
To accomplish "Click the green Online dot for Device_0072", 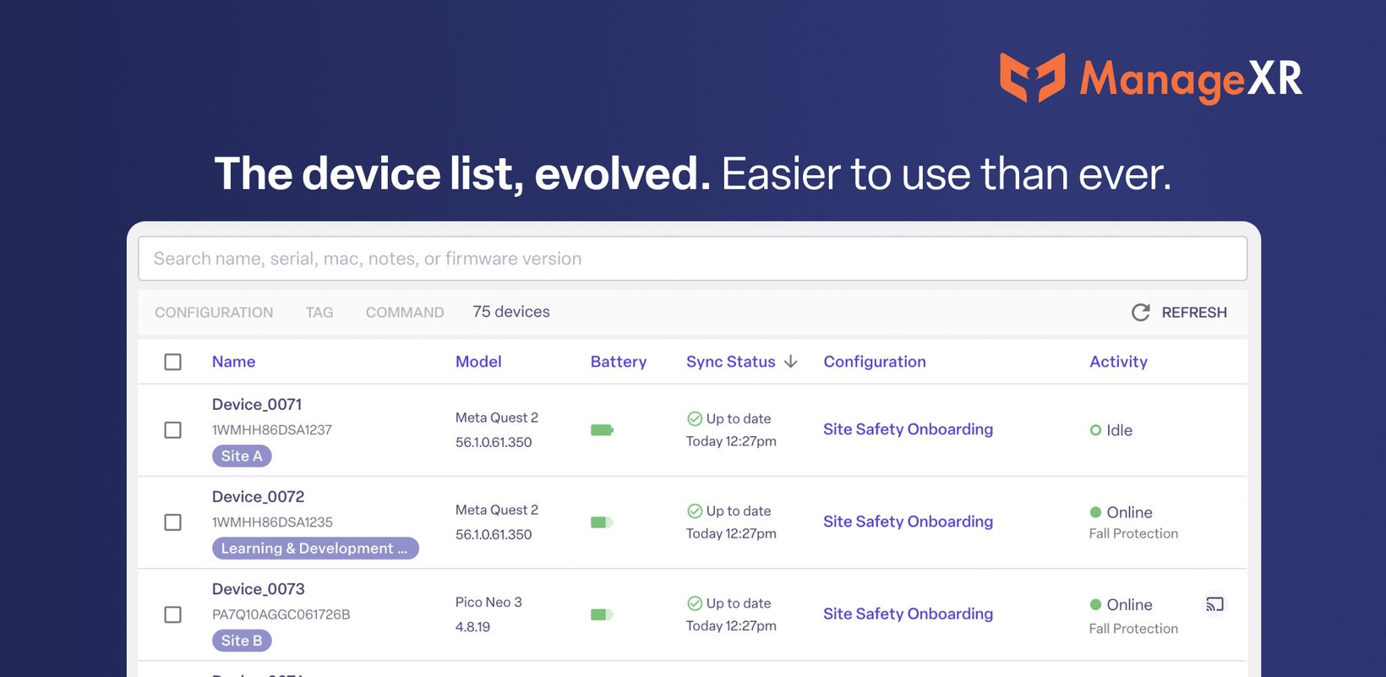I will click(1095, 512).
